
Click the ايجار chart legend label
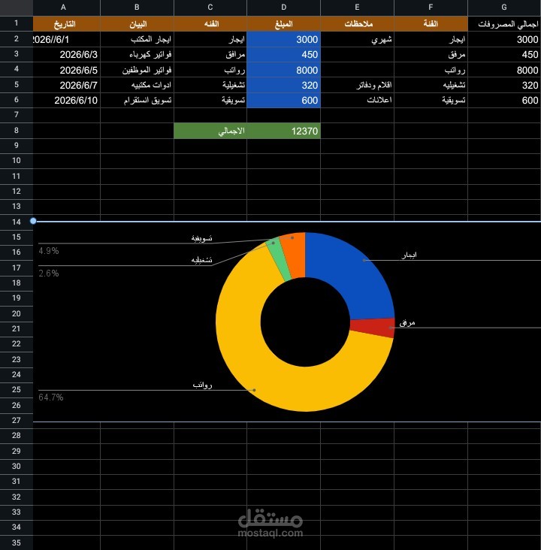409,255
